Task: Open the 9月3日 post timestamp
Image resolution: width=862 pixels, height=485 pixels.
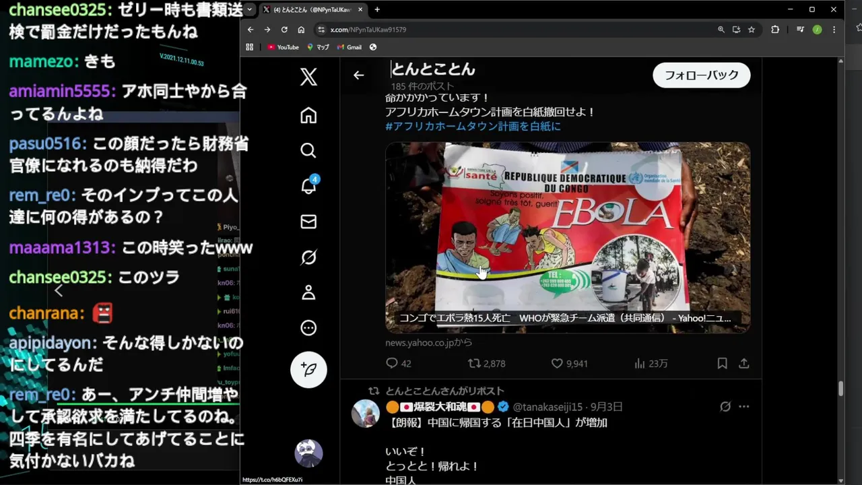Action: pos(607,407)
